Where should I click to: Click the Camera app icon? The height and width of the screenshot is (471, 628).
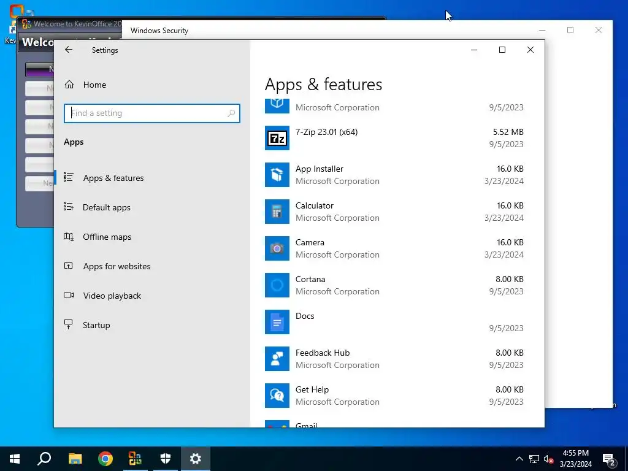[277, 248]
